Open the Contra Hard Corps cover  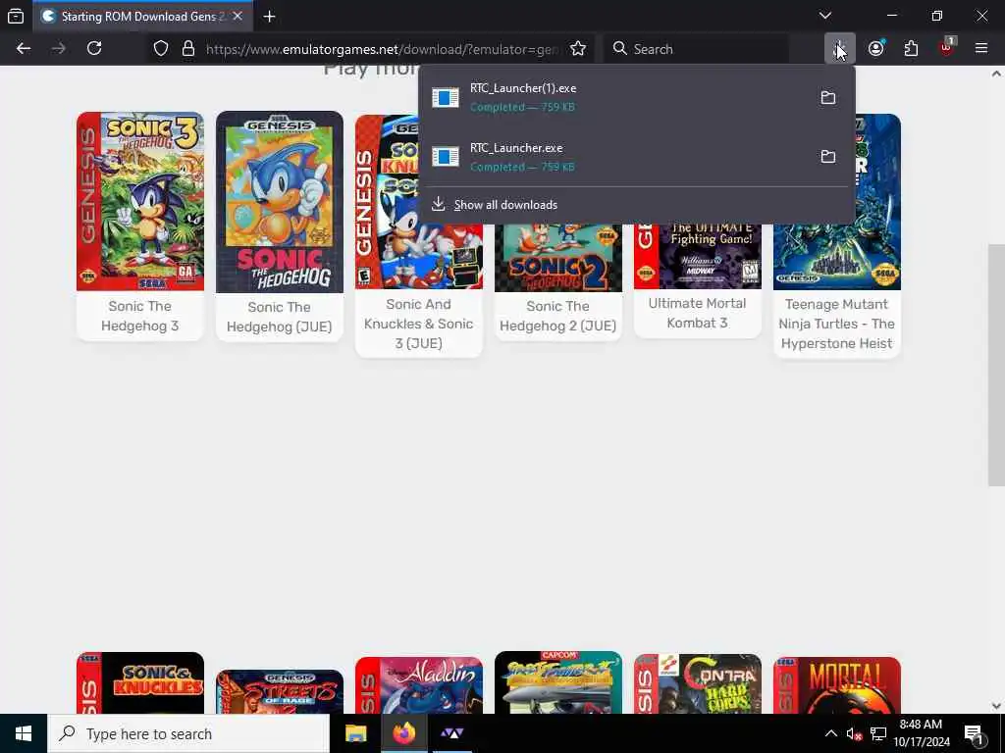(698, 683)
